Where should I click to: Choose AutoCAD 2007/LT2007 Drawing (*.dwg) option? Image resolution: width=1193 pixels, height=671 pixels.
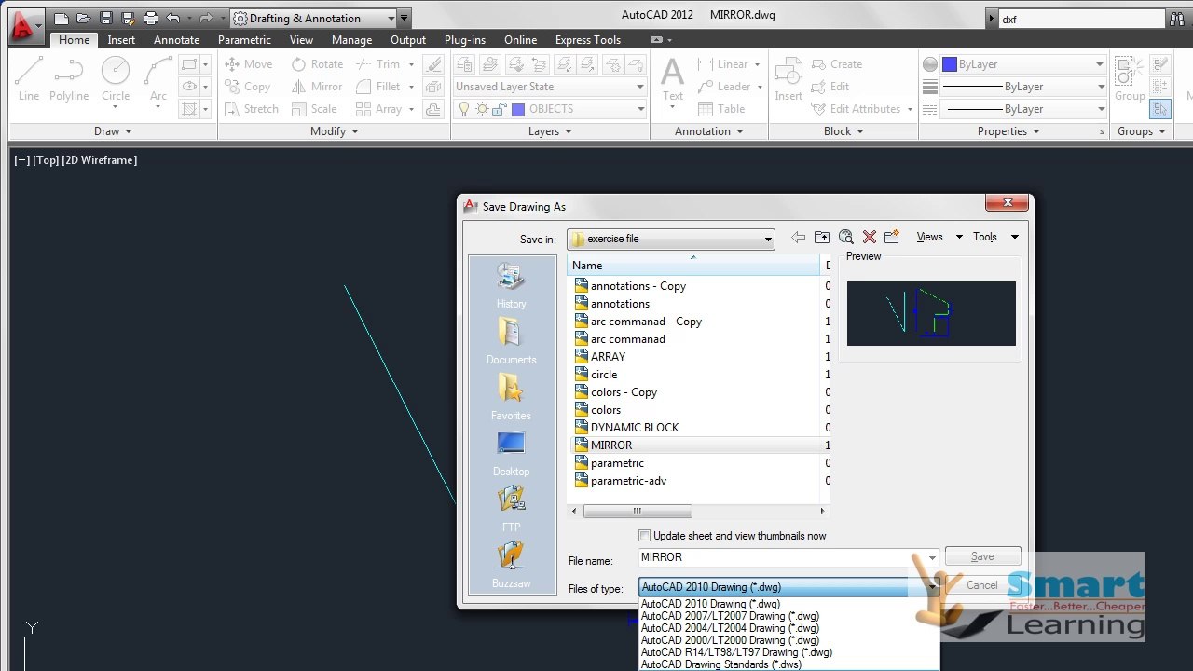click(x=730, y=616)
